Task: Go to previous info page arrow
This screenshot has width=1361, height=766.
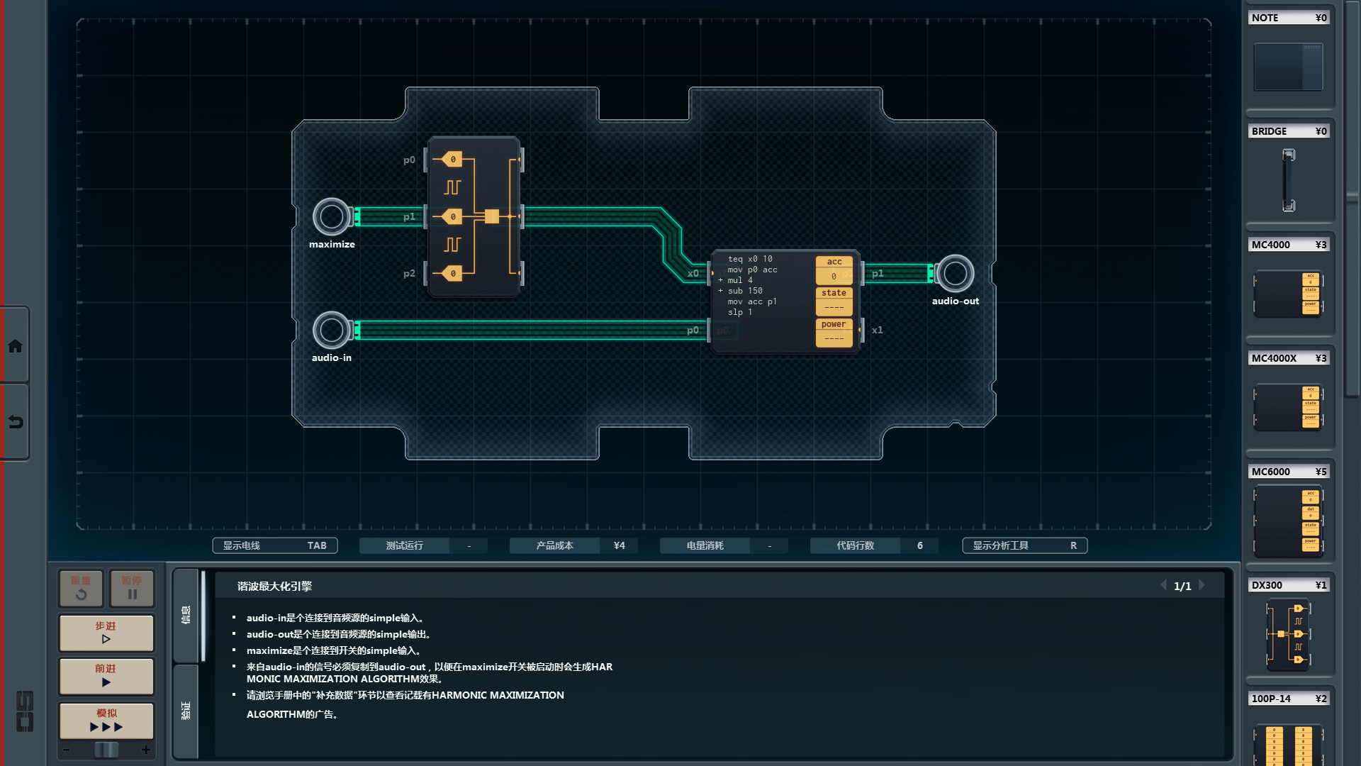Action: coord(1163,586)
